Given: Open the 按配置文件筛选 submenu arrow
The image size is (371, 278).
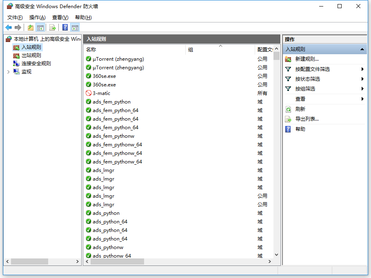Looking at the screenshot, I should pyautogui.click(x=362, y=69).
